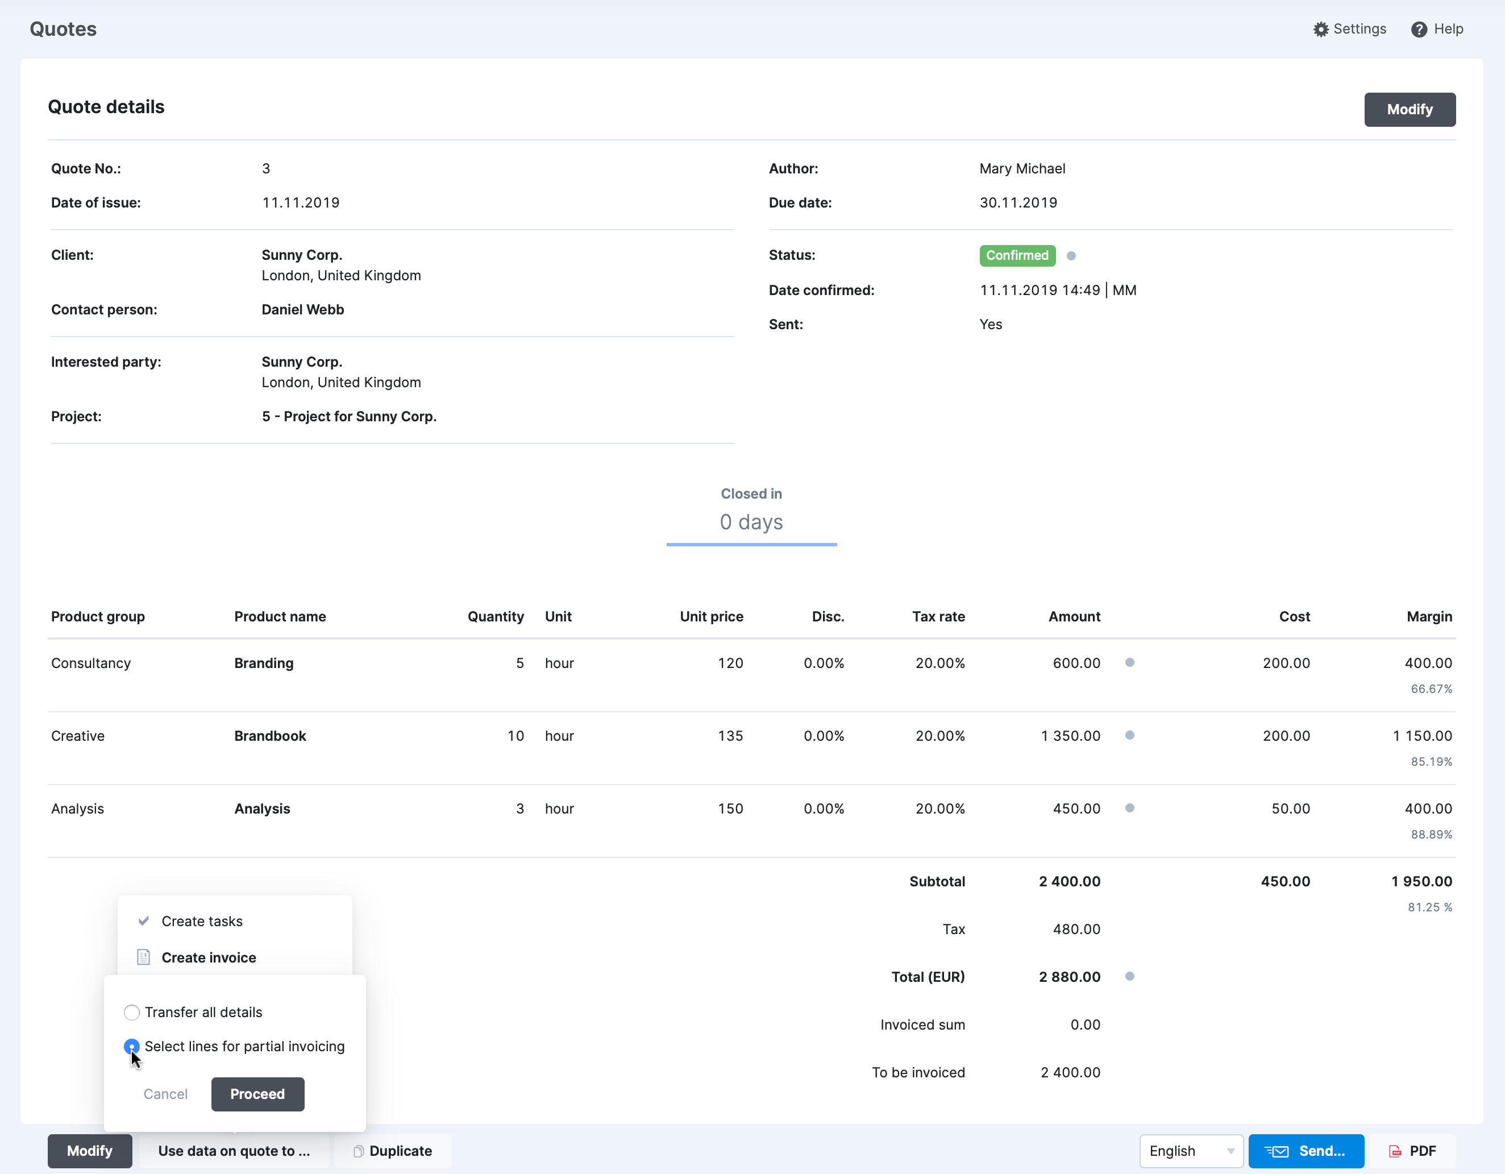Click the document icon beside Create invoice
This screenshot has height=1174, width=1505.
(x=143, y=957)
